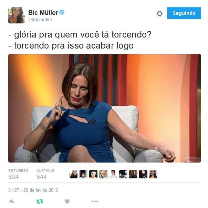
Task: Like the tweet with heart icon
Action: tap(67, 201)
